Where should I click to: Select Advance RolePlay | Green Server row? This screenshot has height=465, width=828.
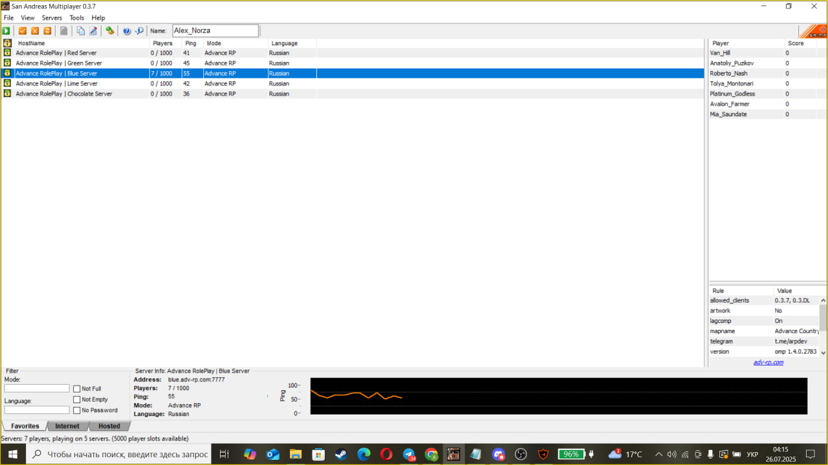(x=353, y=63)
